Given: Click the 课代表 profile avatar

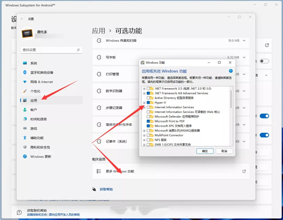Looking at the screenshot, I should 27,34.
